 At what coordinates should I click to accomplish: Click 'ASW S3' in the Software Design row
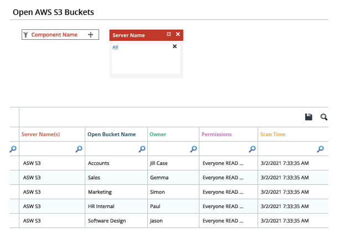pyautogui.click(x=32, y=221)
